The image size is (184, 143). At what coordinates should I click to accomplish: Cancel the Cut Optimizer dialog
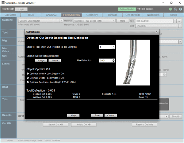pyautogui.click(x=111, y=116)
